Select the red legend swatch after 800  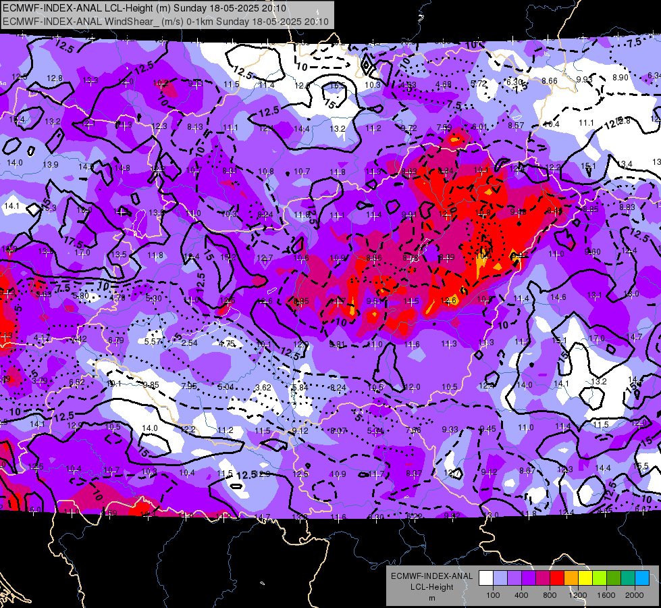click(x=557, y=578)
